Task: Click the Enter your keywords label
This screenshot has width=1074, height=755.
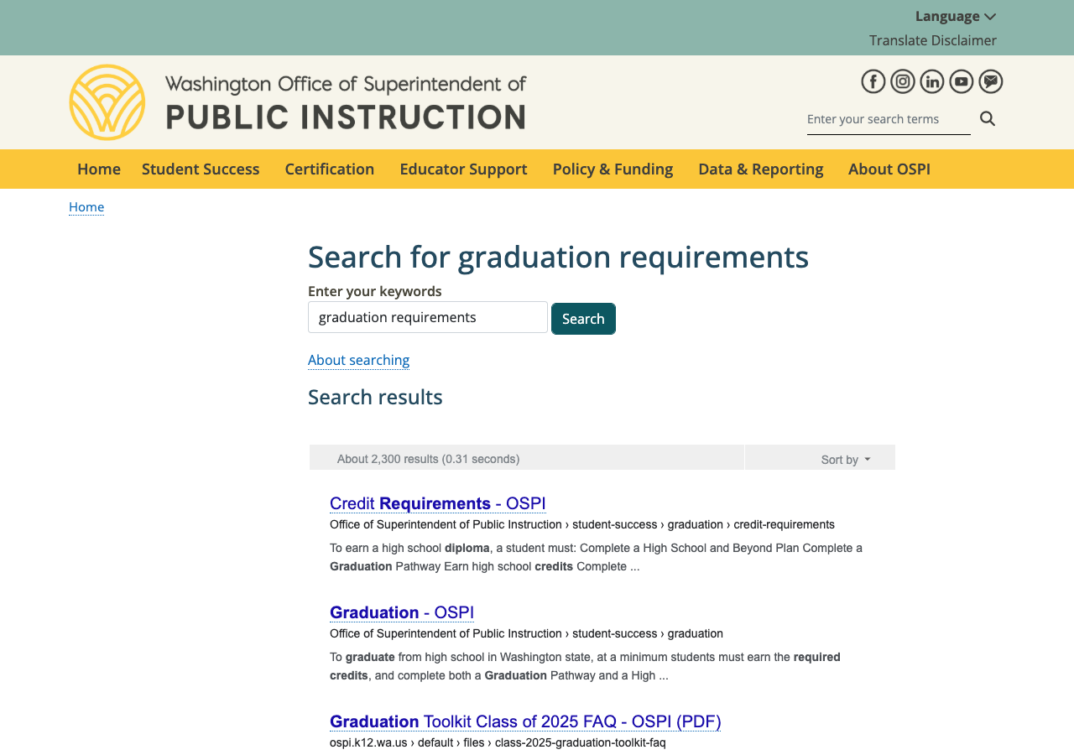Action: pos(374,291)
